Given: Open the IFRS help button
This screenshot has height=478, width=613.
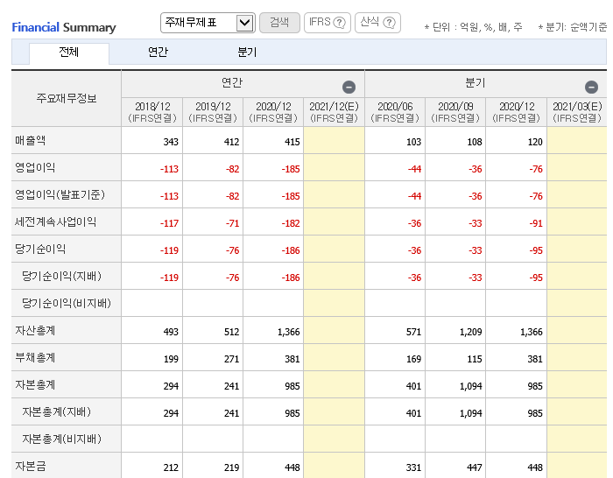Looking at the screenshot, I should coord(328,23).
